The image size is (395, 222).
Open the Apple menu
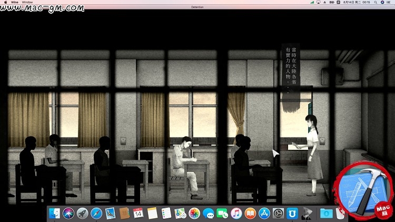pyautogui.click(x=5, y=2)
